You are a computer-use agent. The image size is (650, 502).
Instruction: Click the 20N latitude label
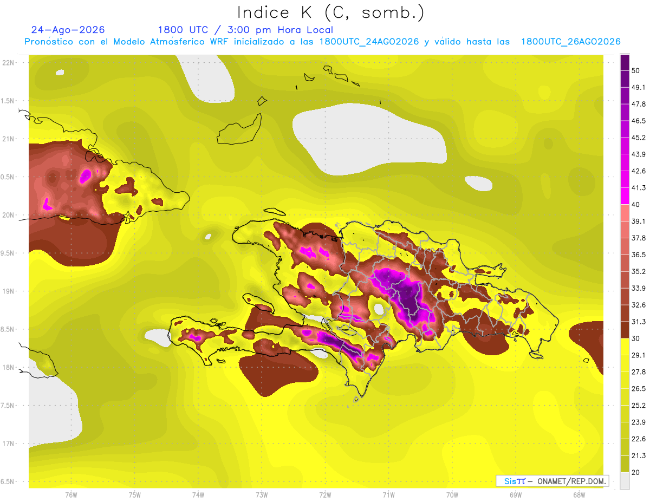8,215
